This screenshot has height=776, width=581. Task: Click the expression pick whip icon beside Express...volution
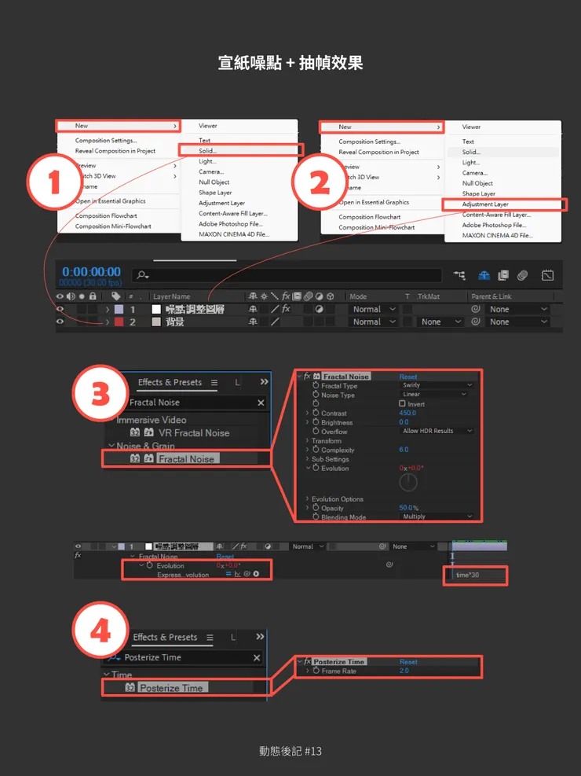point(247,574)
